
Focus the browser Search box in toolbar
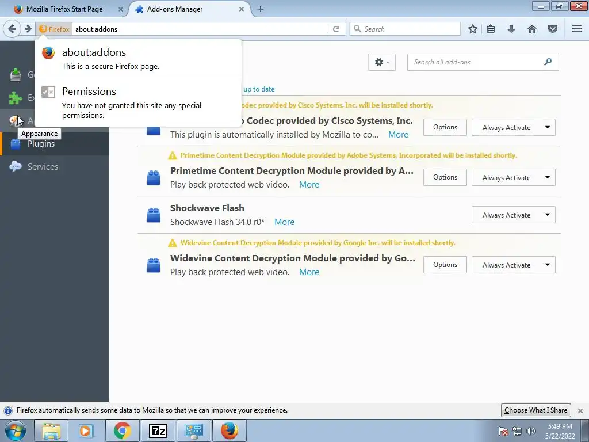pos(405,29)
